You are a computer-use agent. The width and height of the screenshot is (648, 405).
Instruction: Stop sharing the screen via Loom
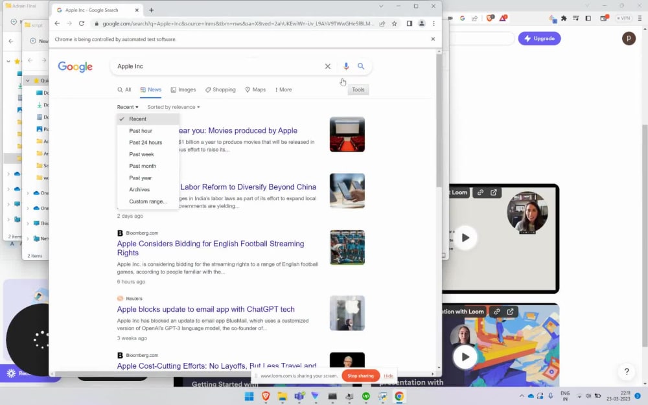tap(360, 376)
